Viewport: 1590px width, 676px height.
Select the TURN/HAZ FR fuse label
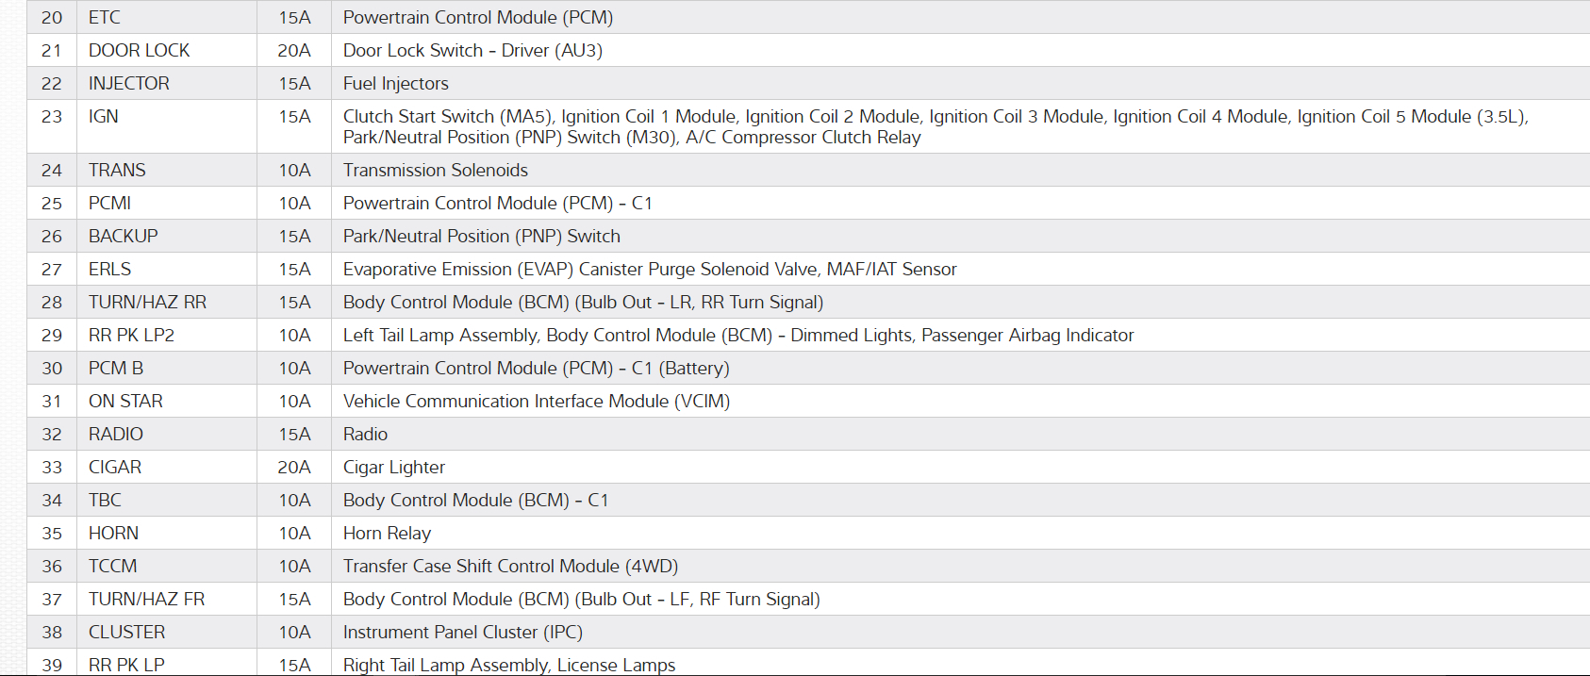pyautogui.click(x=146, y=600)
